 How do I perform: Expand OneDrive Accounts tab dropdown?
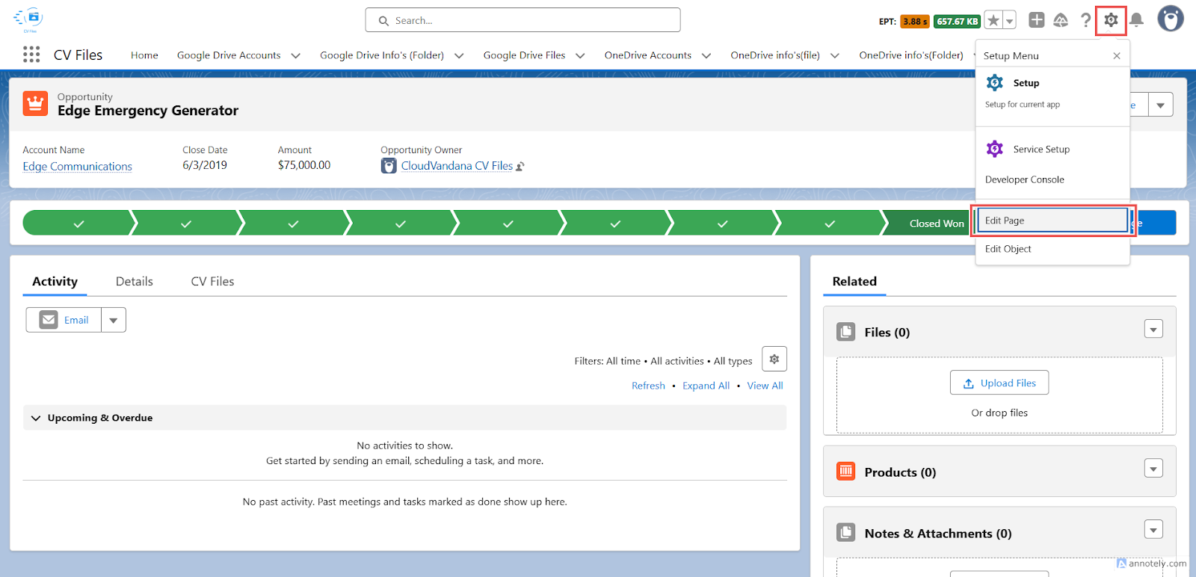(706, 55)
